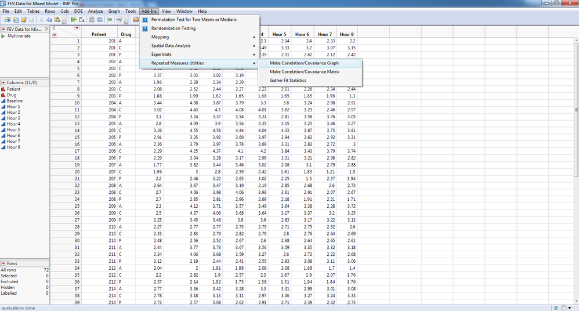Open the File menu

[6, 11]
